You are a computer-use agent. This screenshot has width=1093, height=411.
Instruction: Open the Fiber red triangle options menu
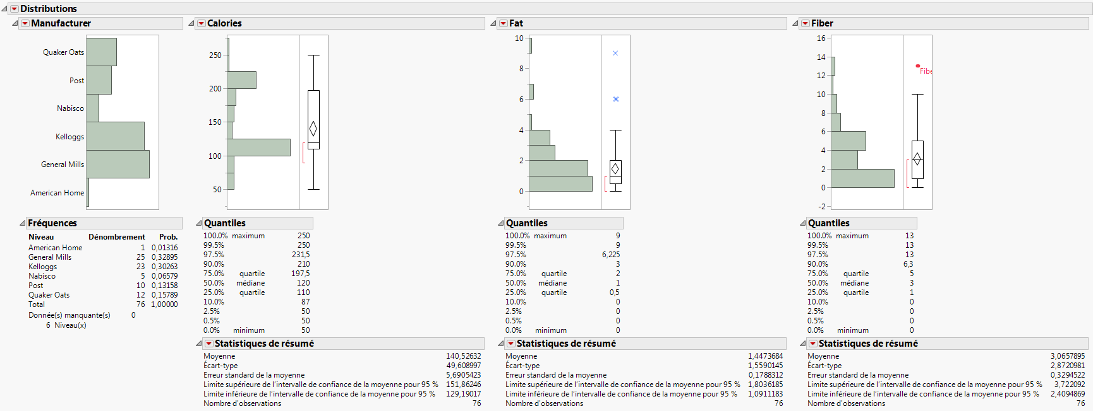point(806,23)
